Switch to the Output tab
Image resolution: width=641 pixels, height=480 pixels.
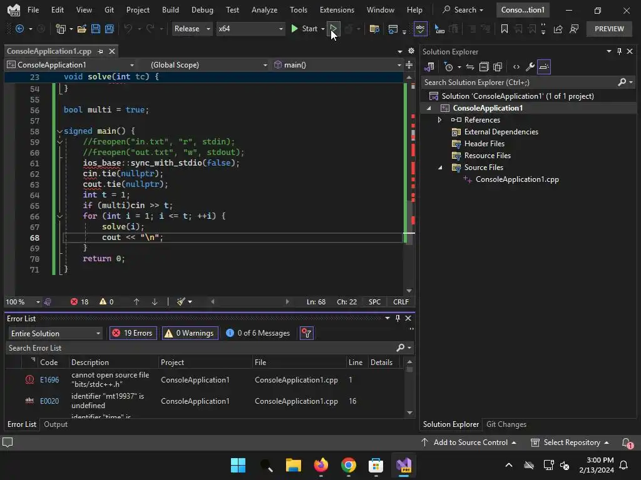tap(56, 424)
